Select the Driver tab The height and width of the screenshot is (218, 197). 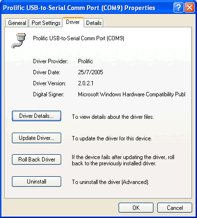tap(73, 22)
